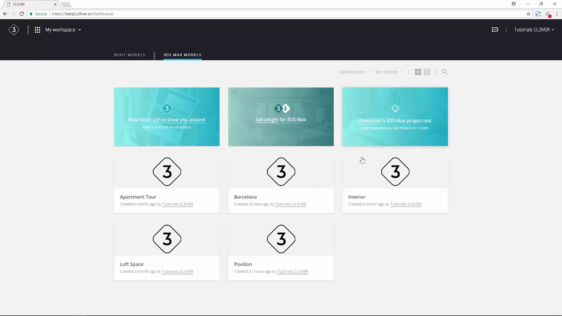Viewport: 562px width, 316px height.
Task: Click browser forward arrow
Action: (13, 14)
